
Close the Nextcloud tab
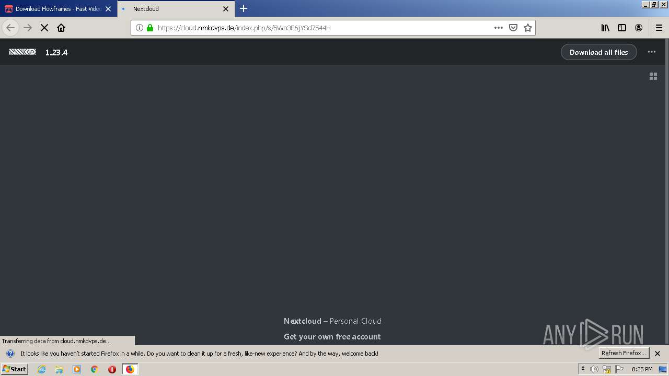coord(226,9)
